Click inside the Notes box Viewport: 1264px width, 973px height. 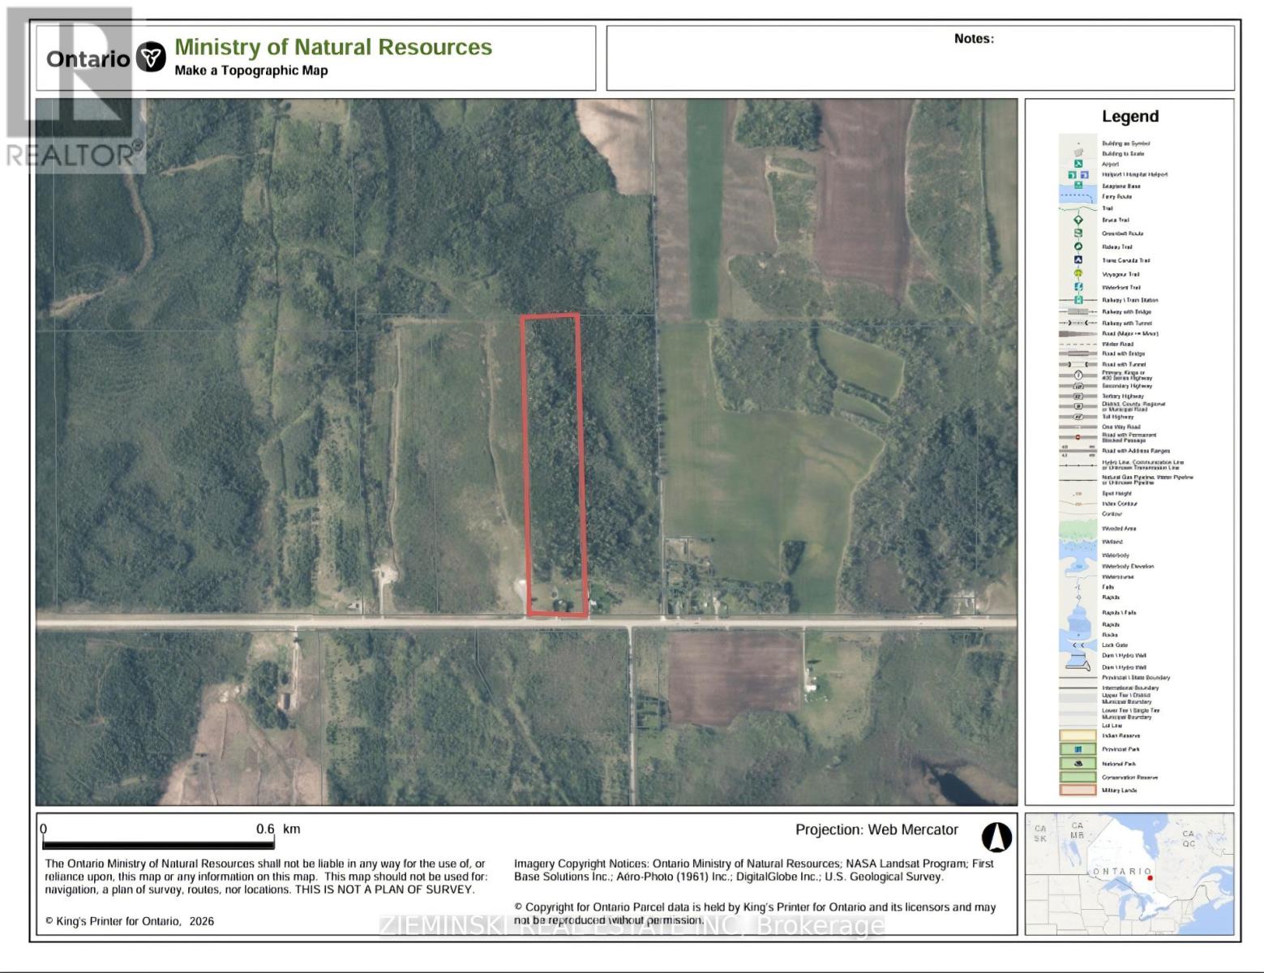pos(920,65)
